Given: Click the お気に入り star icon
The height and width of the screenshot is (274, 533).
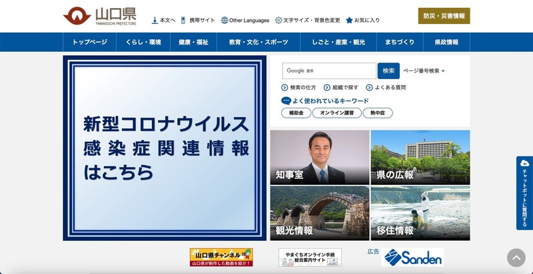Looking at the screenshot, I should coord(349,20).
